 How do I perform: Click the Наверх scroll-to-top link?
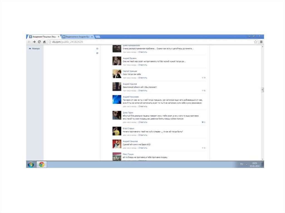point(35,49)
